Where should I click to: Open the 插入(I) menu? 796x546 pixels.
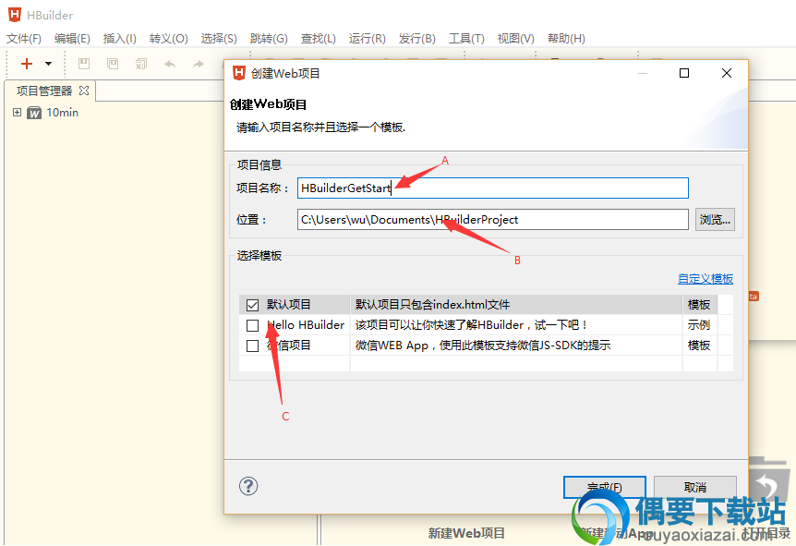(119, 39)
